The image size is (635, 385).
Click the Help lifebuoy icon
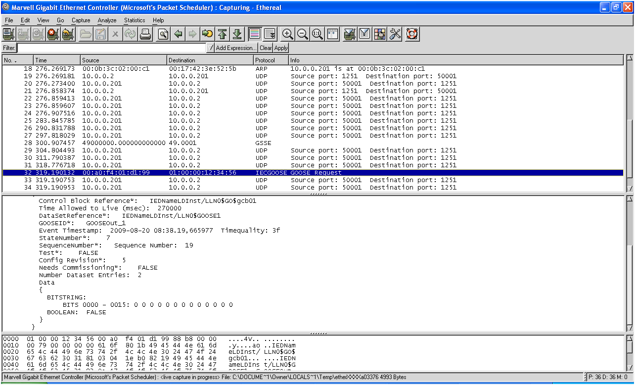(x=412, y=34)
